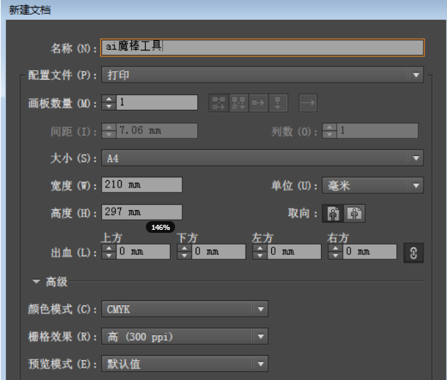Select arrange by column artboard icon

278,103
